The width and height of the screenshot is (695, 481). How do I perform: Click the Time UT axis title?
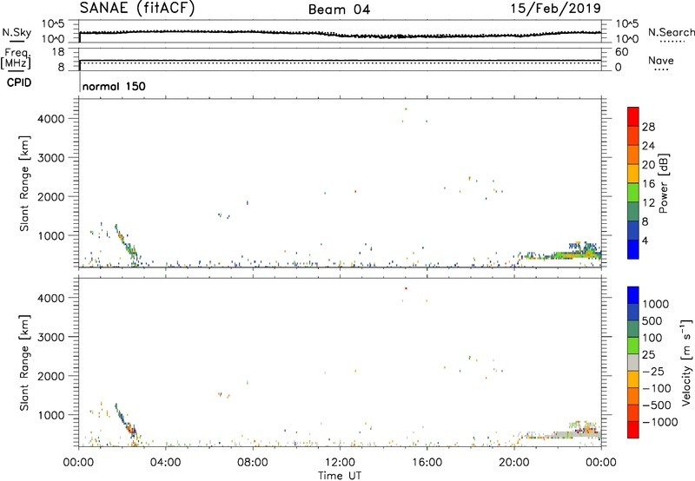tap(340, 476)
